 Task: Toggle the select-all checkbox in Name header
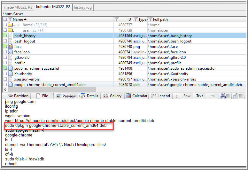click(x=5, y=19)
